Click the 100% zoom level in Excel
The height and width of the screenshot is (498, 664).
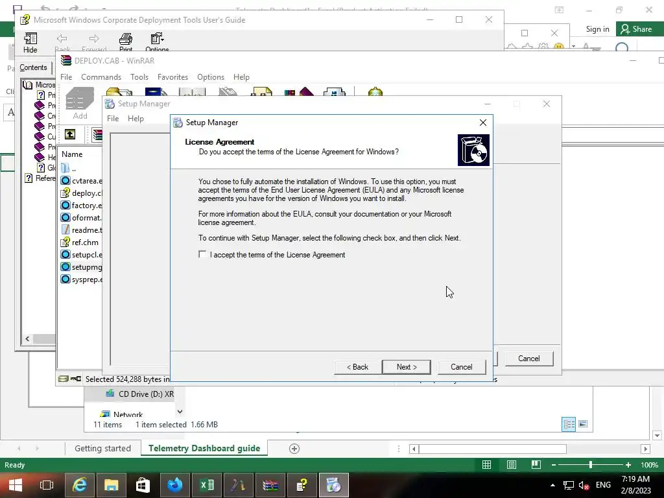coord(649,465)
